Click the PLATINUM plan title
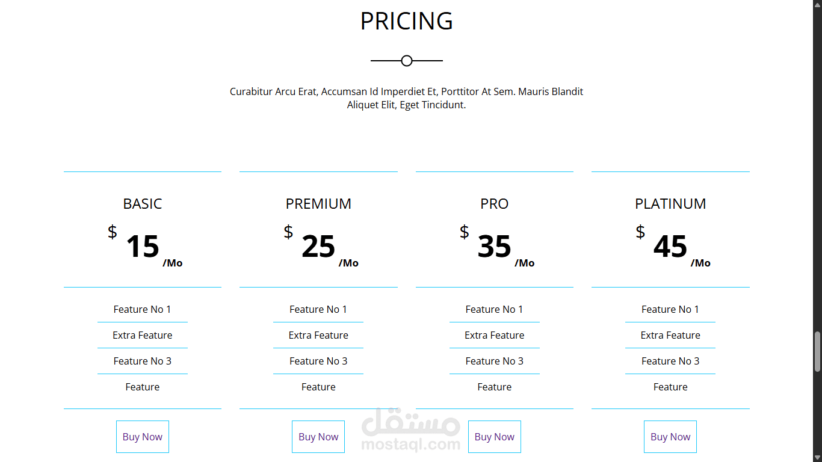The height and width of the screenshot is (462, 822). (670, 204)
